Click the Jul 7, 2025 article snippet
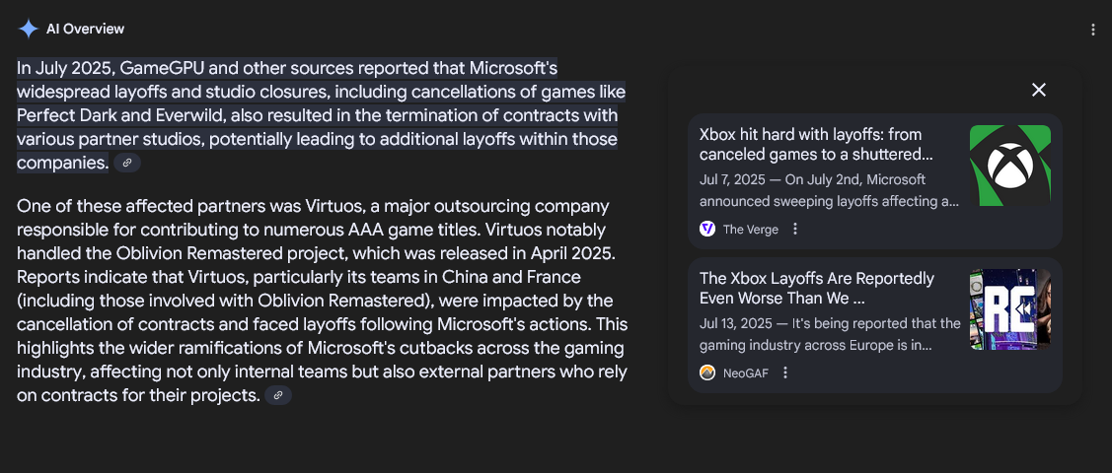Image resolution: width=1112 pixels, height=473 pixels. [x=829, y=190]
